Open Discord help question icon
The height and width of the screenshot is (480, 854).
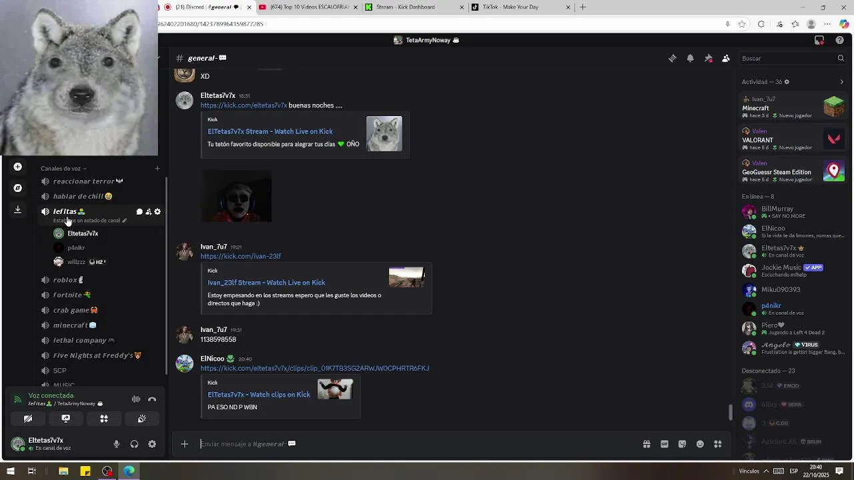pos(840,40)
